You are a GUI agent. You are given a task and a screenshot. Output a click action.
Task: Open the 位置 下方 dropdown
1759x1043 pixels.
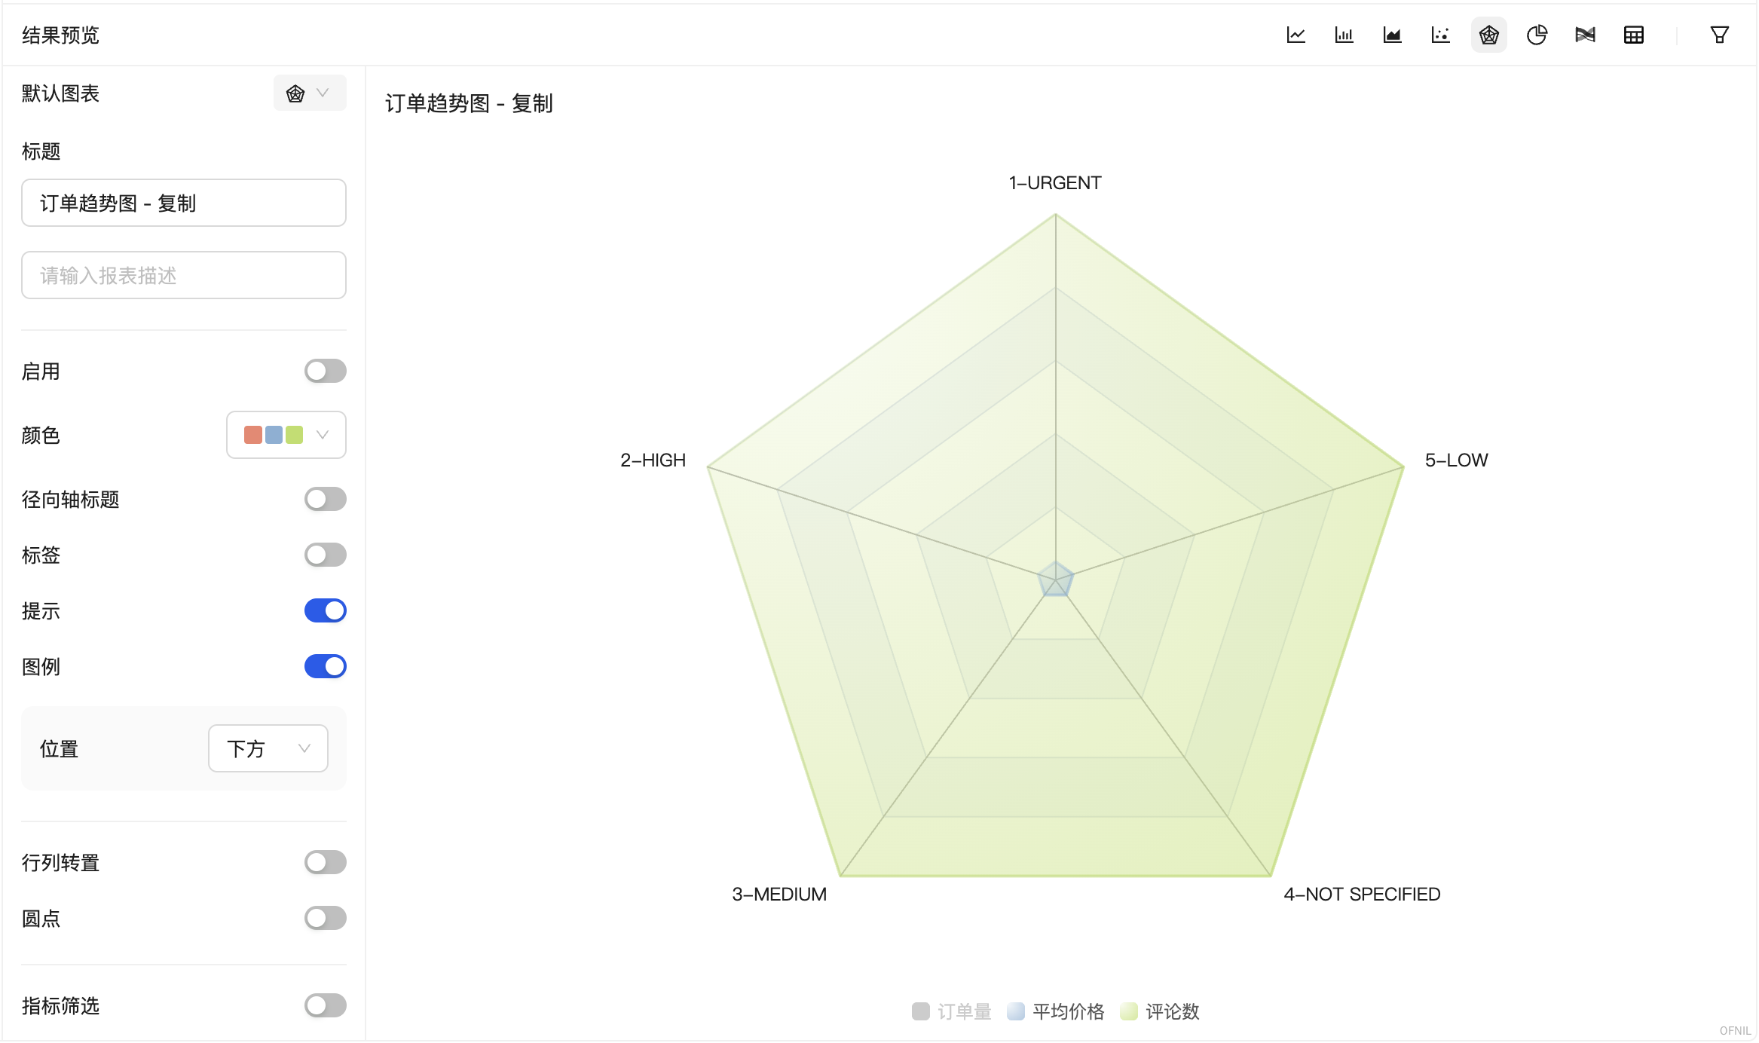tap(268, 748)
